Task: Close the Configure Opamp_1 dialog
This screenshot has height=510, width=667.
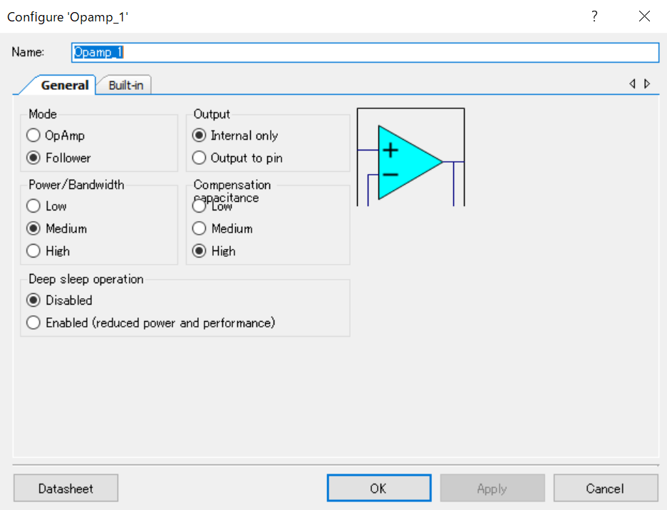Action: click(x=644, y=16)
